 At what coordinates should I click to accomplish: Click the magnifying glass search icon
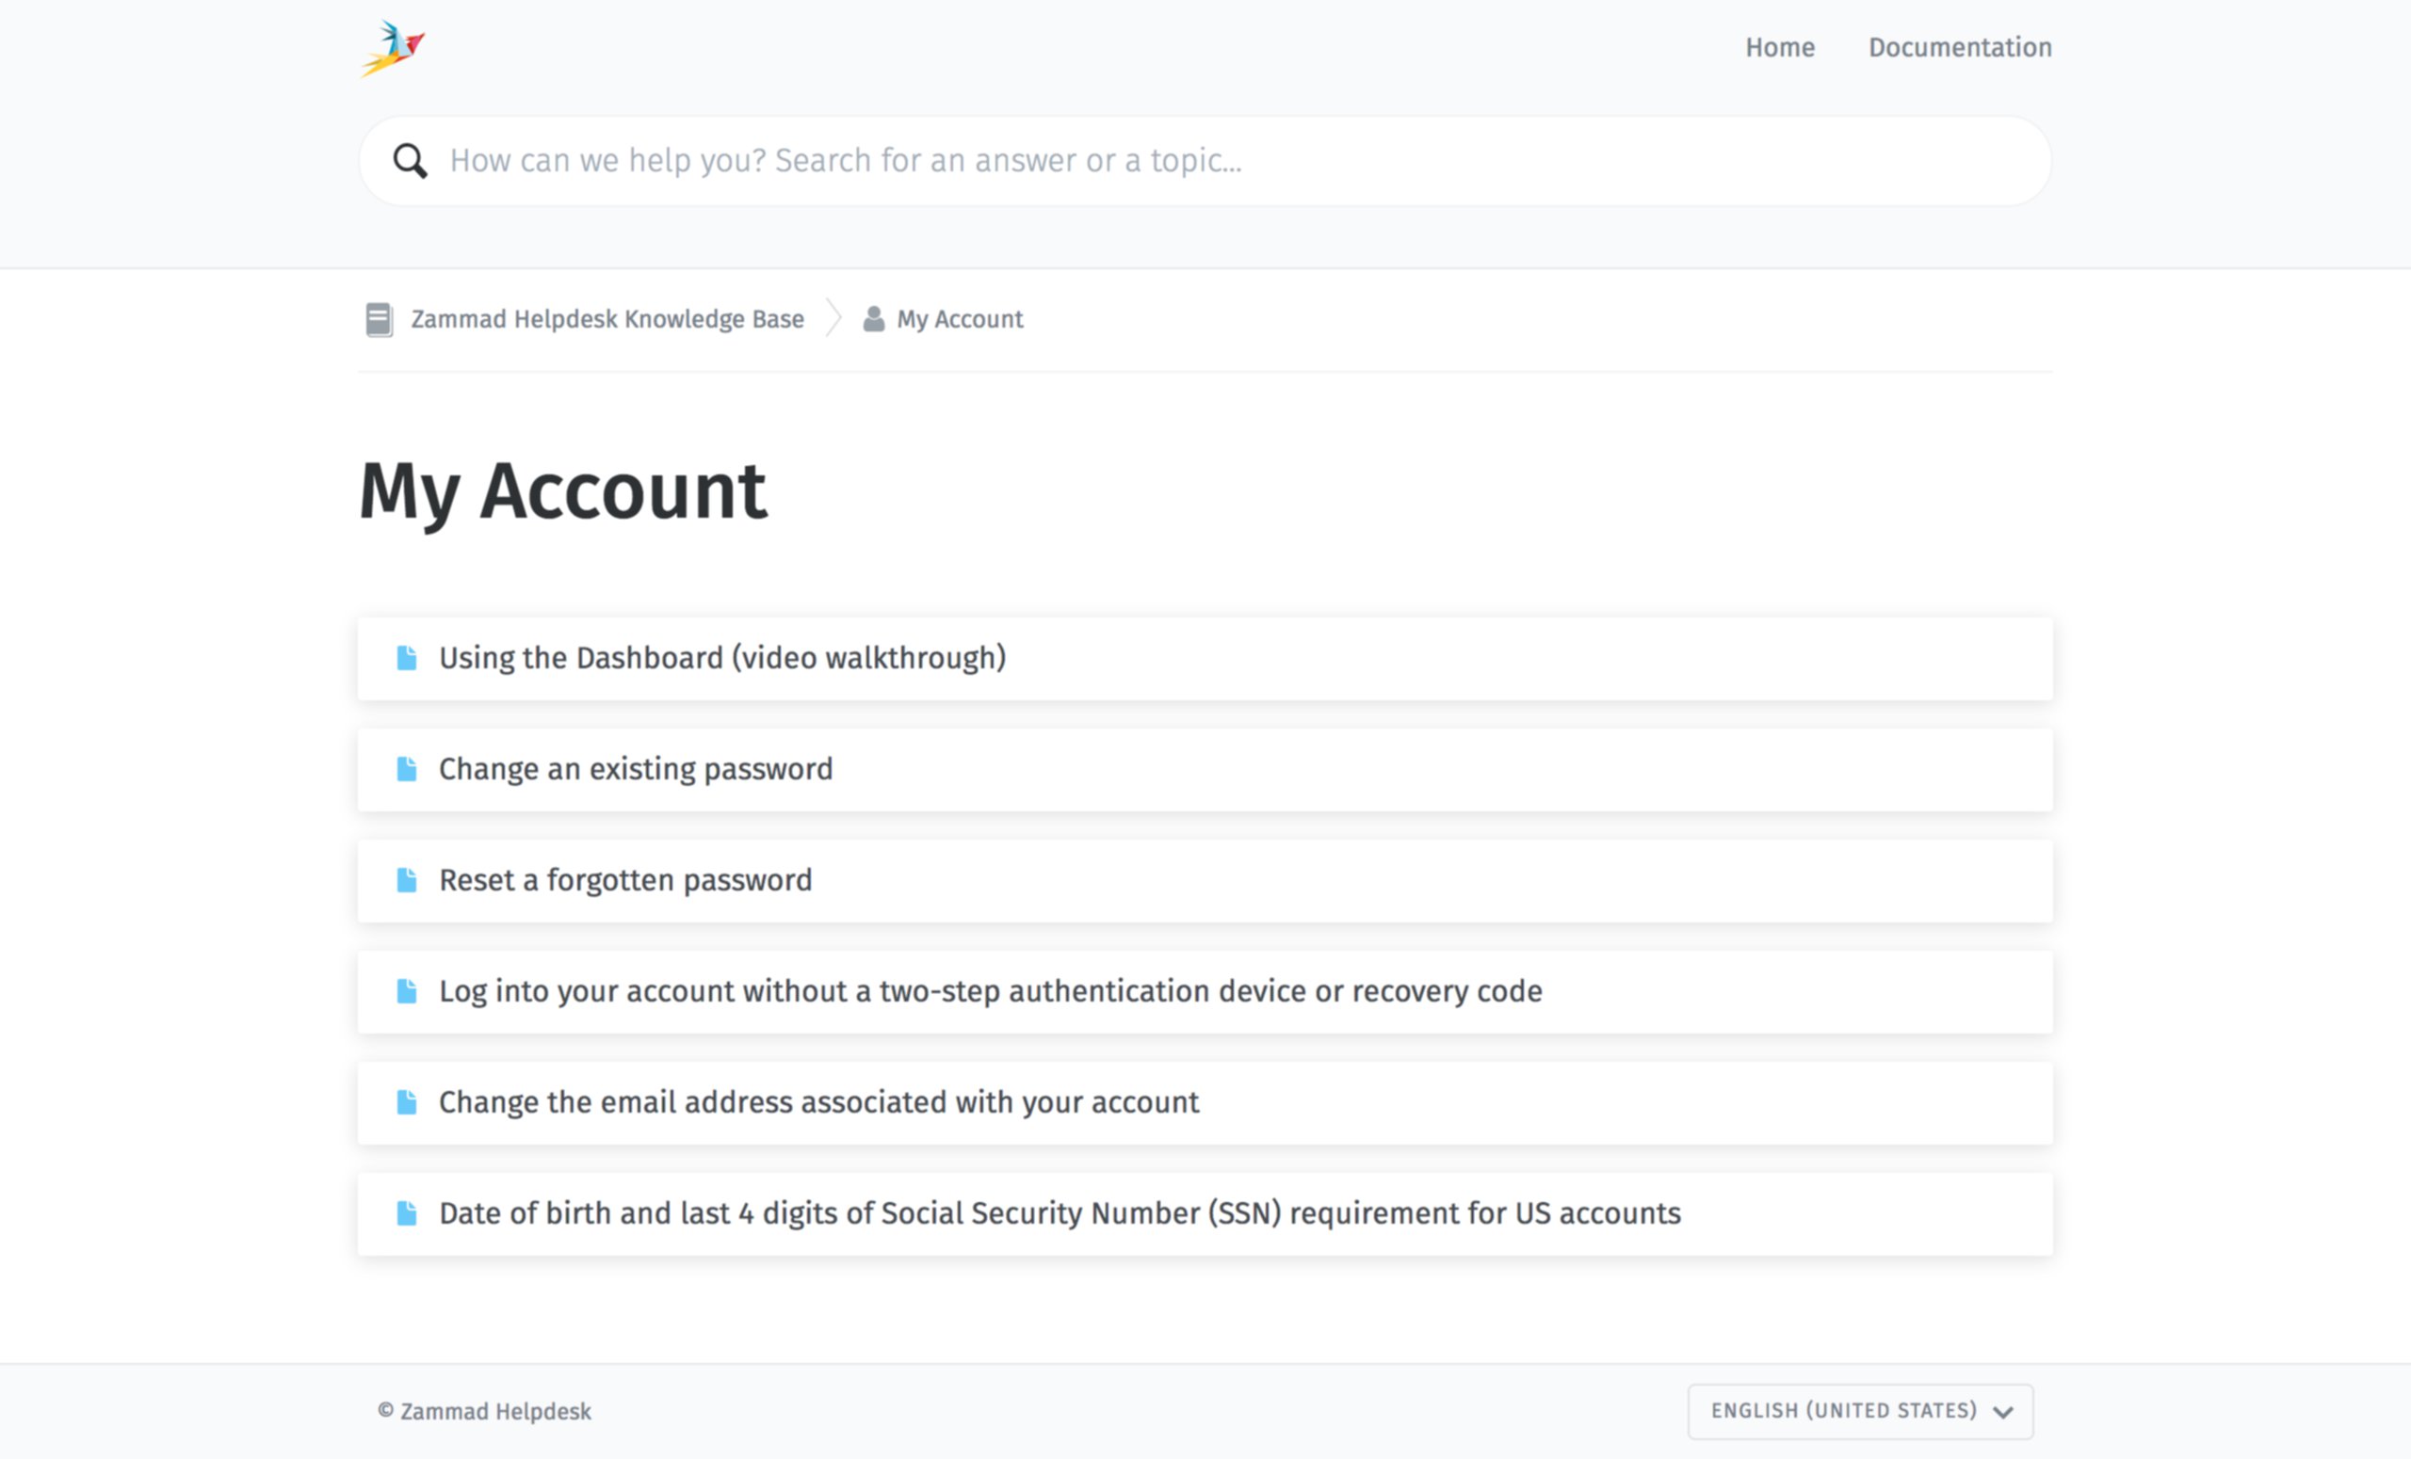(x=410, y=160)
